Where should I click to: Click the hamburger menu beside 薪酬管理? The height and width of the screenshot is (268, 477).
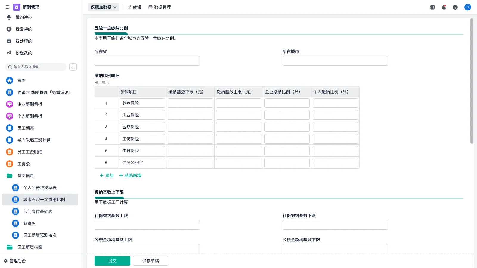pyautogui.click(x=8, y=7)
